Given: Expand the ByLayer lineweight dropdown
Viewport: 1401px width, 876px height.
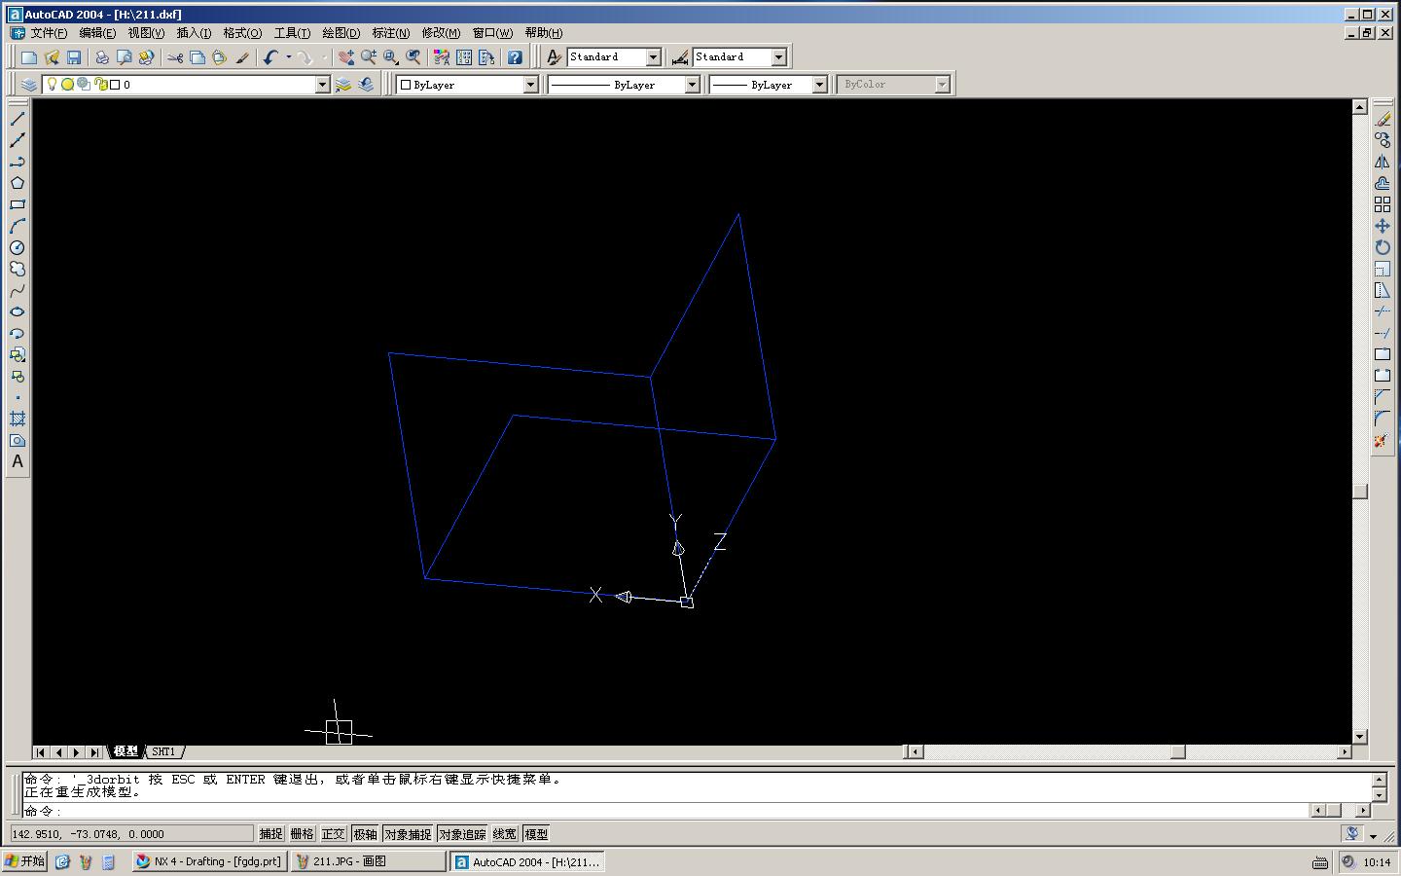Looking at the screenshot, I should click(x=819, y=85).
